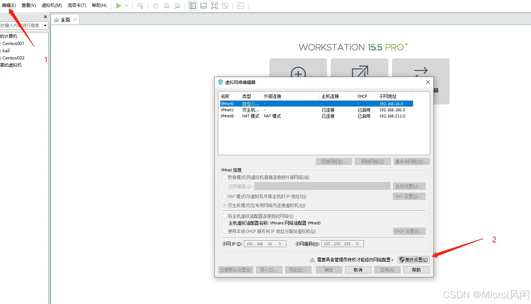Screen dimensions: 531x304
Task: Toggle the 使用本地 DHCP 服务 checkbox
Action: tap(225, 231)
